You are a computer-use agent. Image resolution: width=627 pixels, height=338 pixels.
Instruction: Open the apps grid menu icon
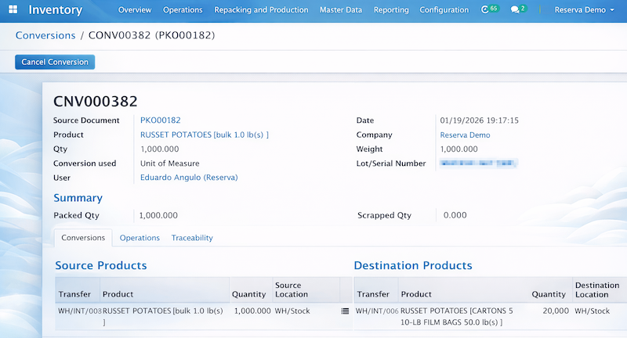pyautogui.click(x=13, y=9)
